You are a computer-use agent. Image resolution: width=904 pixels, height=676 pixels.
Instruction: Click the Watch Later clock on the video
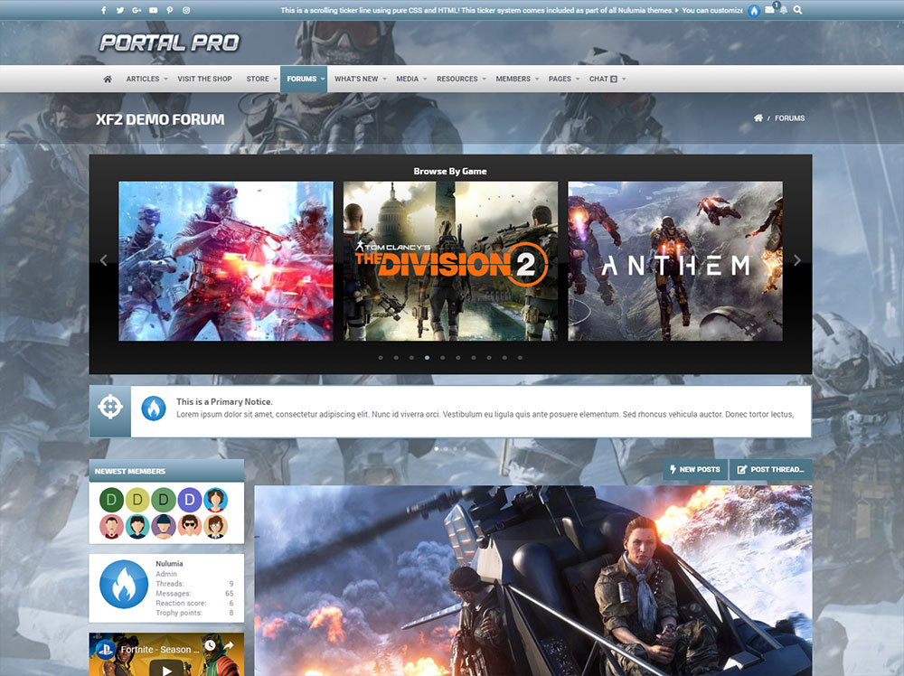click(x=210, y=645)
